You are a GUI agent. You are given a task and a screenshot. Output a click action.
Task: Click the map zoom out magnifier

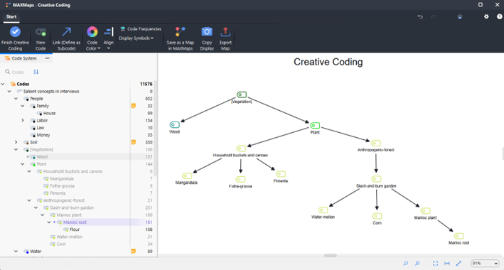pos(406,264)
